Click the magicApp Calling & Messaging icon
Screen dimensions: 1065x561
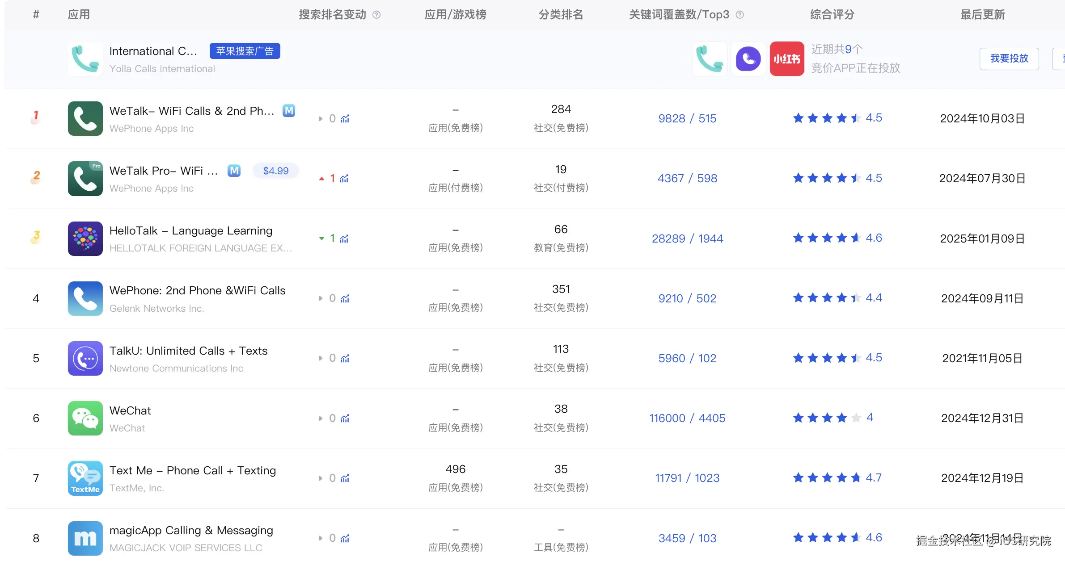85,538
